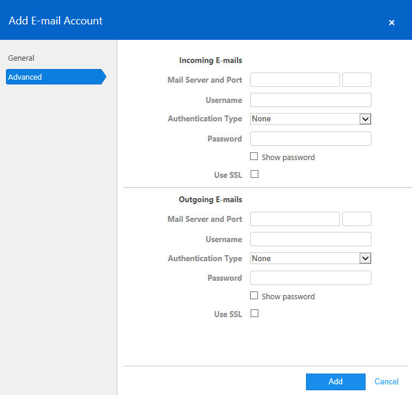
Task: Click the outgoing Authentication Type dropdown arrow
Action: [365, 258]
